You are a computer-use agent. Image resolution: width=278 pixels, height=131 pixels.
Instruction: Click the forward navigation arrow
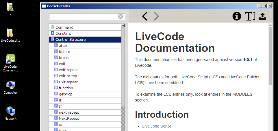(156, 16)
